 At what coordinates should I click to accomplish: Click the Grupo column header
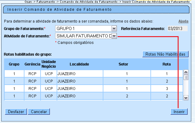tap(14, 64)
